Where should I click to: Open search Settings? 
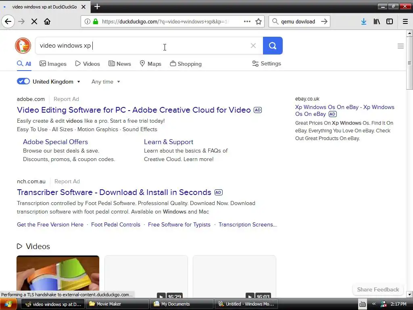[267, 63]
